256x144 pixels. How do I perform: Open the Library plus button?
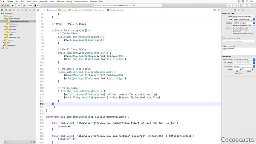pyautogui.click(x=229, y=6)
